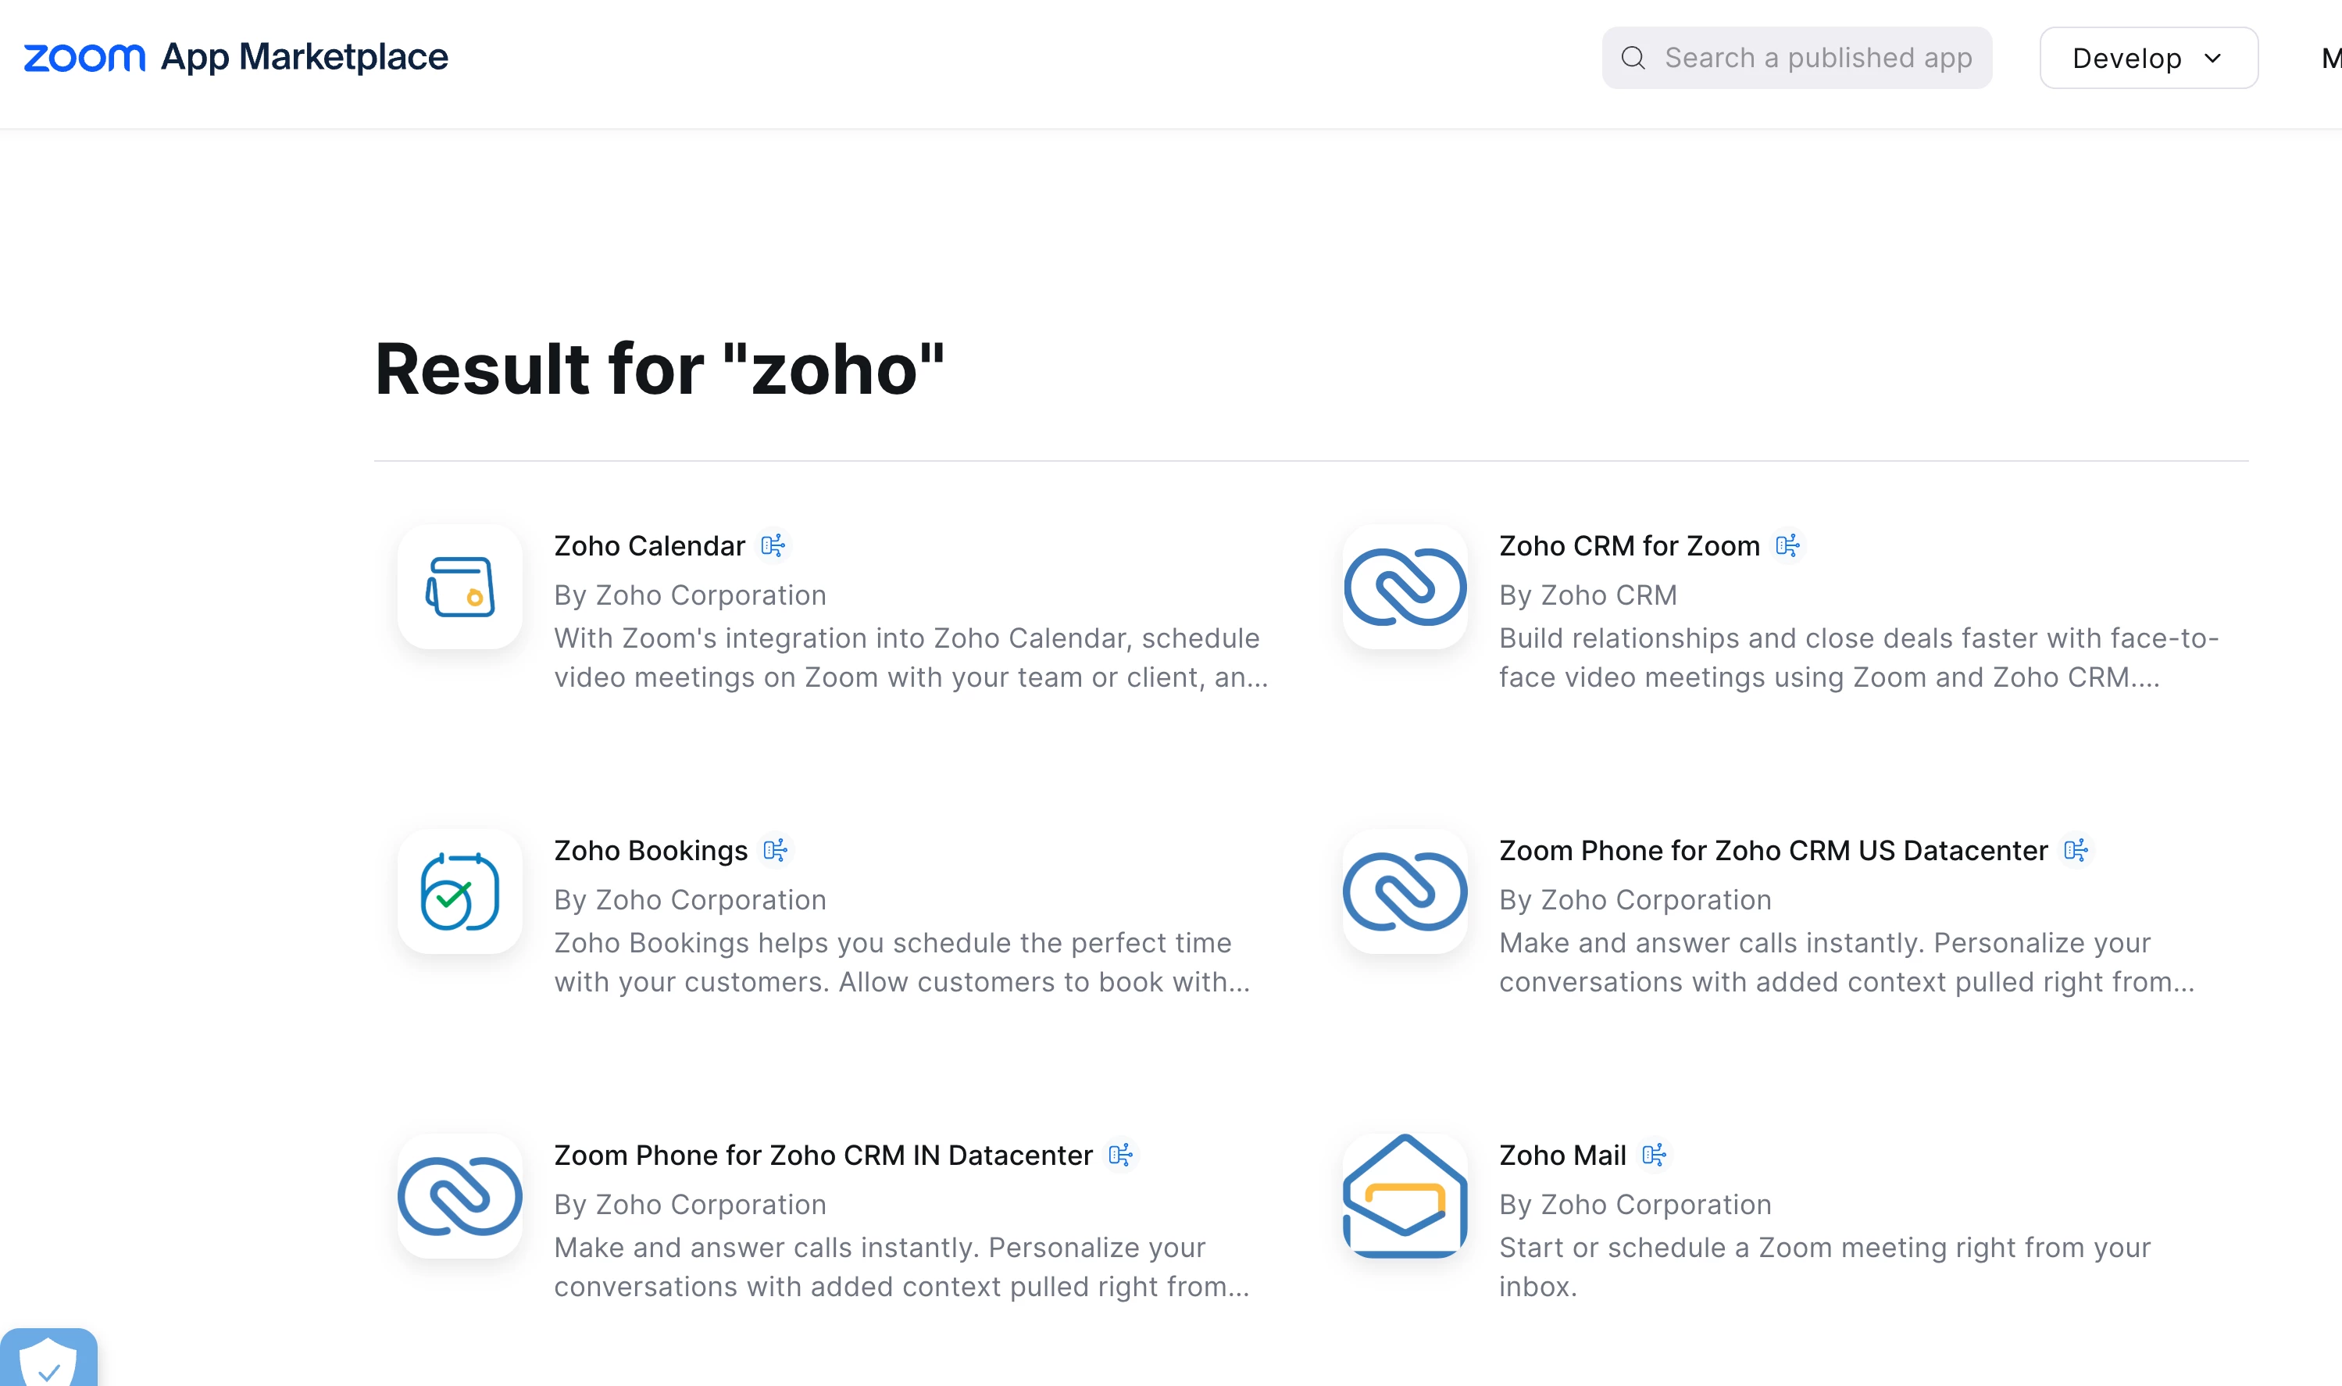Click the Zoho Calendar app icon
This screenshot has height=1386, width=2342.
point(459,587)
